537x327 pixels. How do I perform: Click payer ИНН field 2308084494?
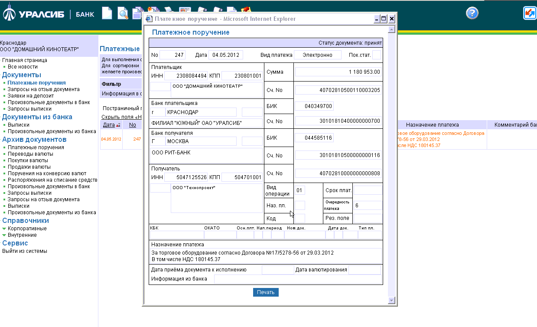pyautogui.click(x=186, y=76)
